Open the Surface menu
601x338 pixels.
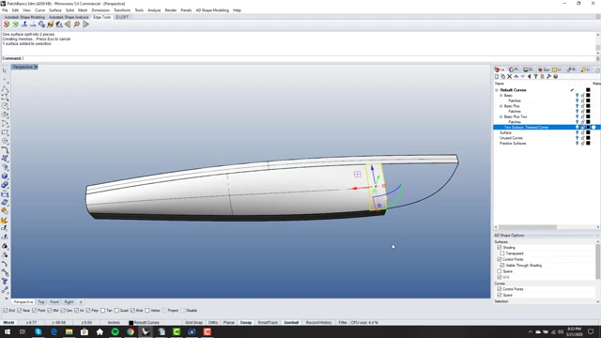pyautogui.click(x=55, y=10)
